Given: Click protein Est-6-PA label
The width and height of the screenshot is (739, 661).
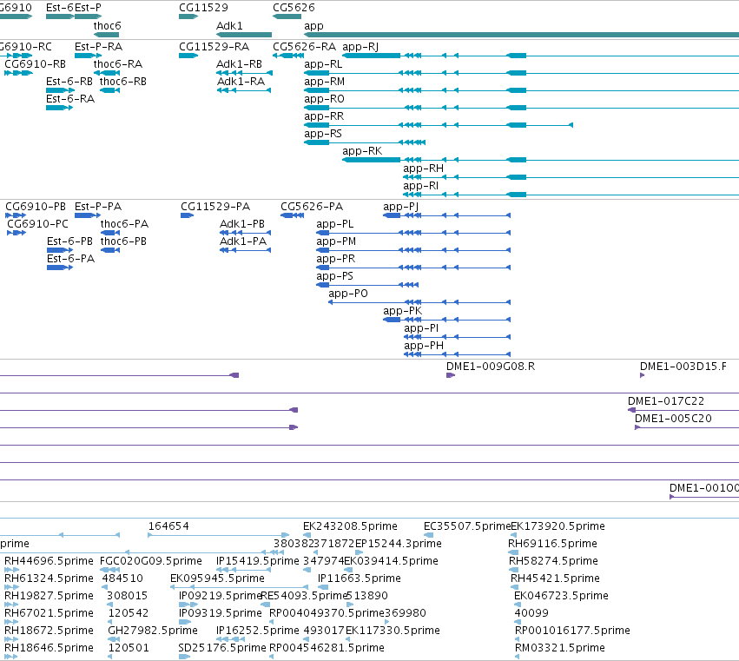Looking at the screenshot, I should 70,259.
